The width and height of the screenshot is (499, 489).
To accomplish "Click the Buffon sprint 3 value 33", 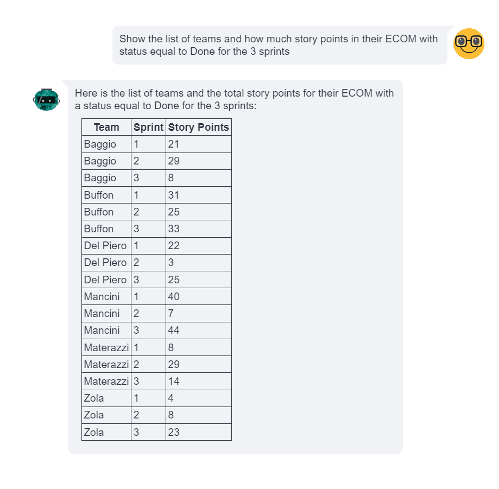I will [174, 229].
